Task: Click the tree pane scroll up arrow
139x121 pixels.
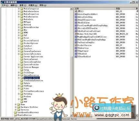Action: click(x=71, y=9)
